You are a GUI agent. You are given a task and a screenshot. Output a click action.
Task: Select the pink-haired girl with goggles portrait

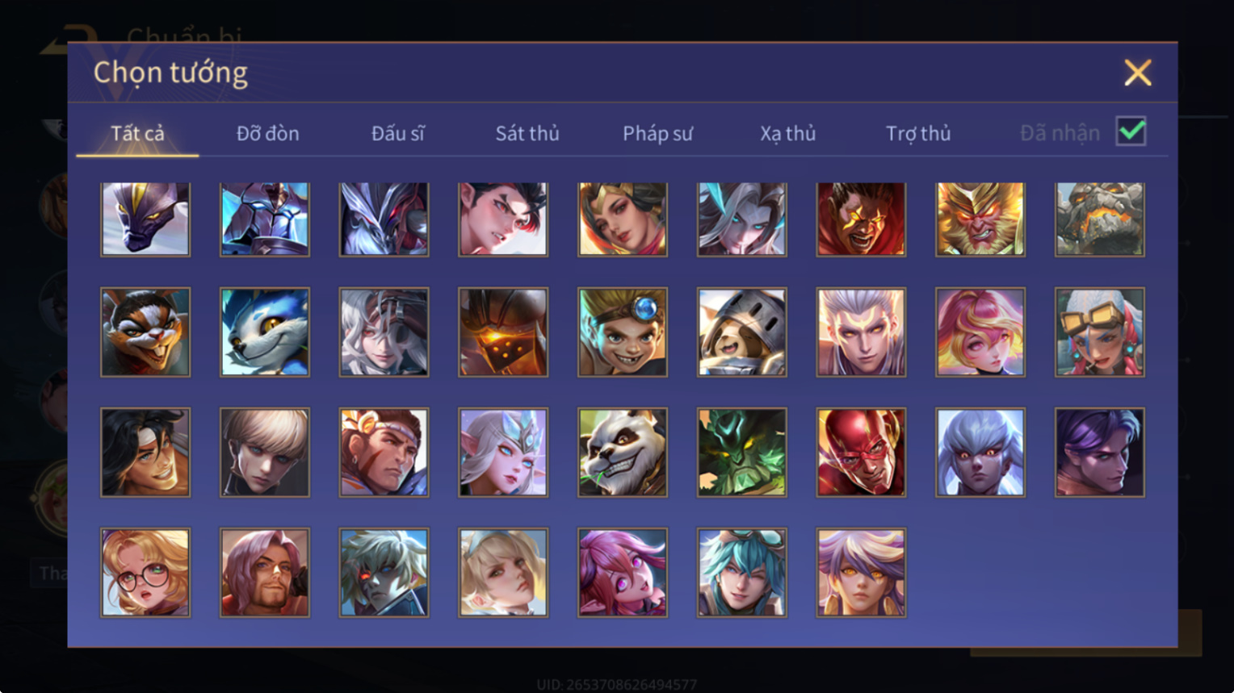[x=1100, y=332]
